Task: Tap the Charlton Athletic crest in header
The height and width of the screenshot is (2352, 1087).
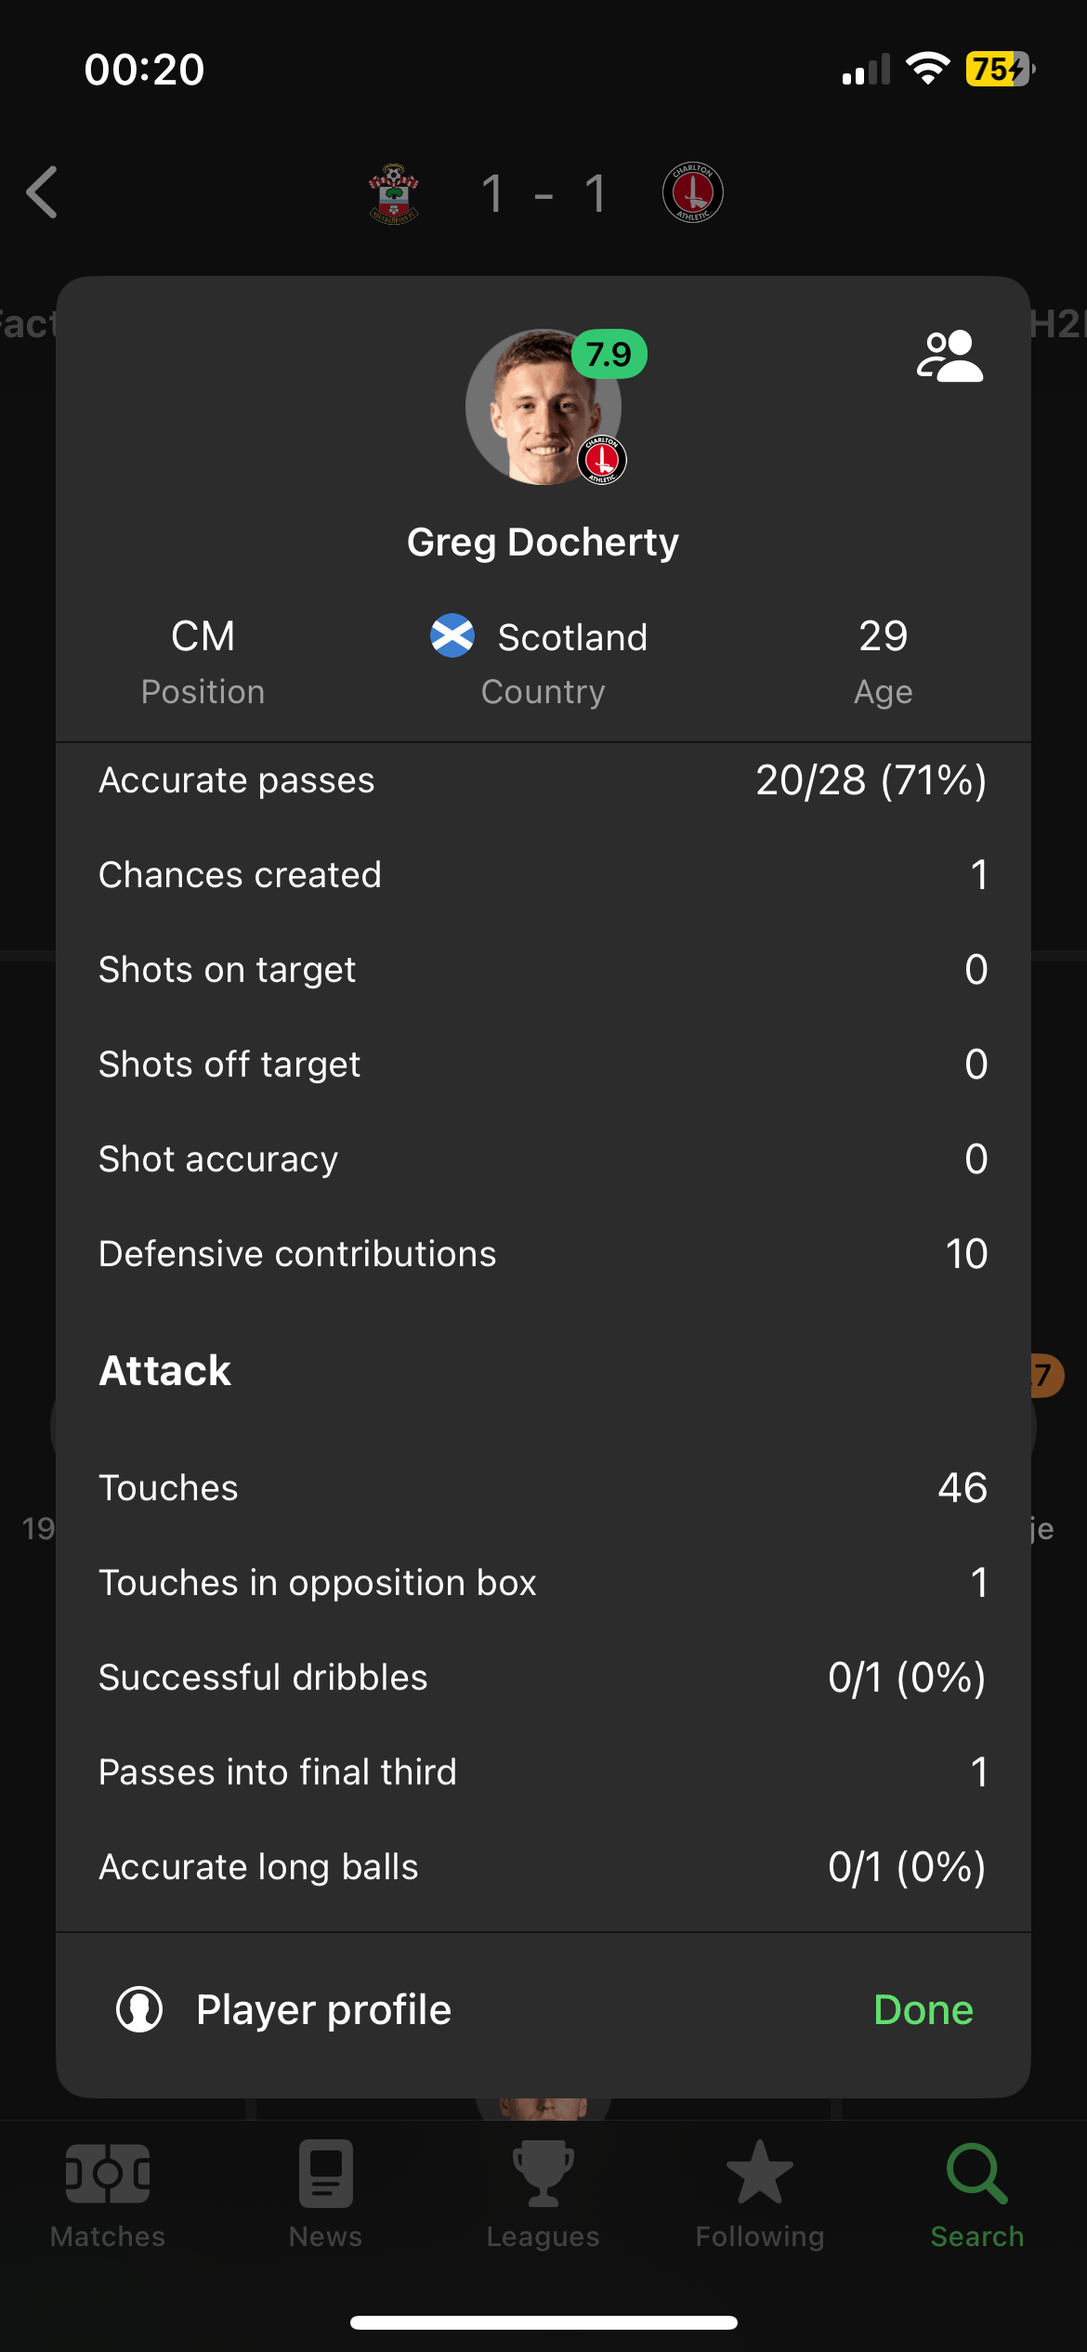Action: pyautogui.click(x=692, y=193)
